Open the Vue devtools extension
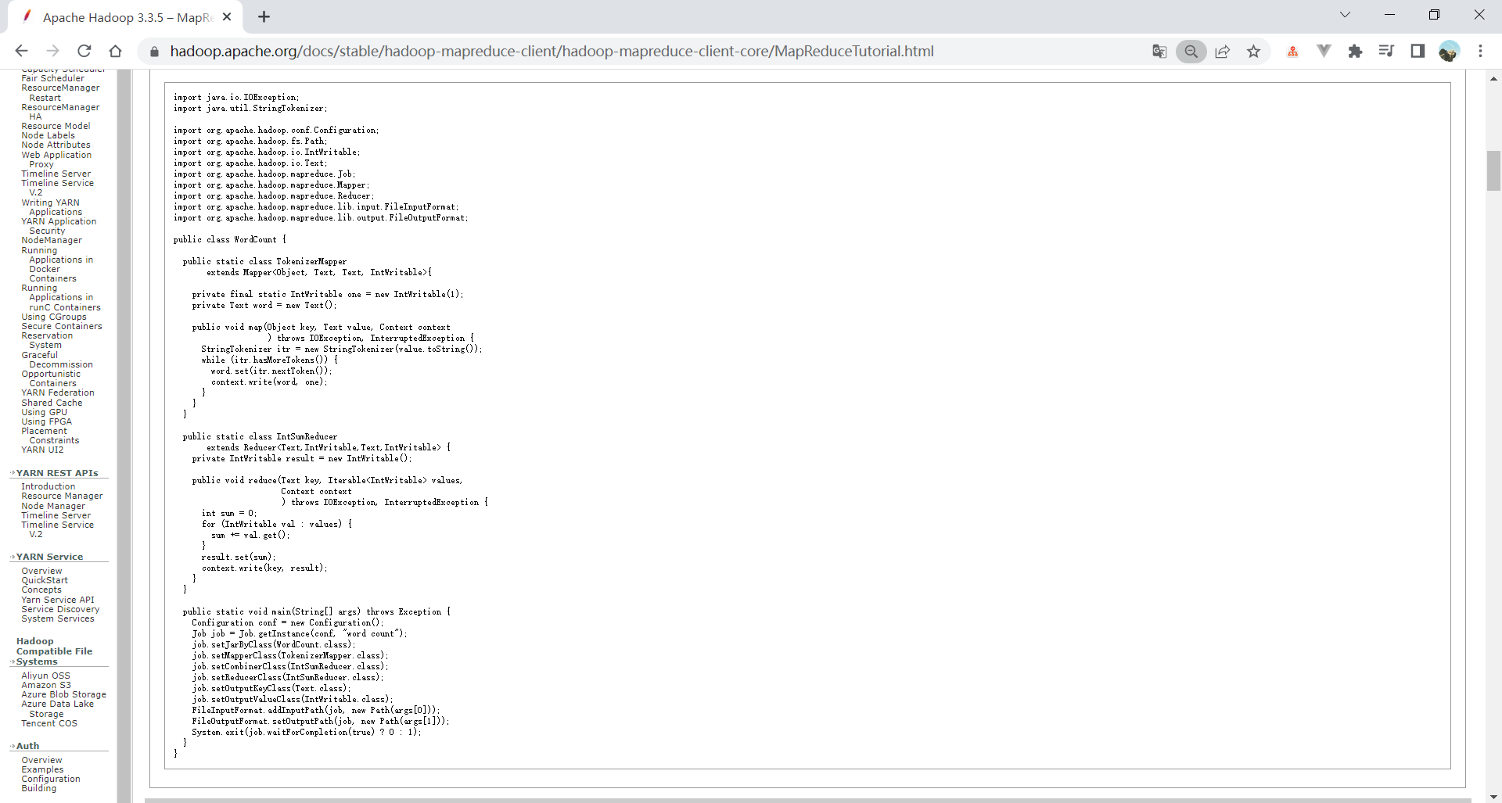This screenshot has height=803, width=1502. 1324,51
